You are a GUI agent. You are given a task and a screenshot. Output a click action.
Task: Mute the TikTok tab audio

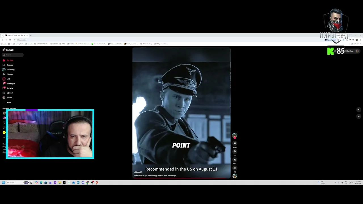(24, 35)
